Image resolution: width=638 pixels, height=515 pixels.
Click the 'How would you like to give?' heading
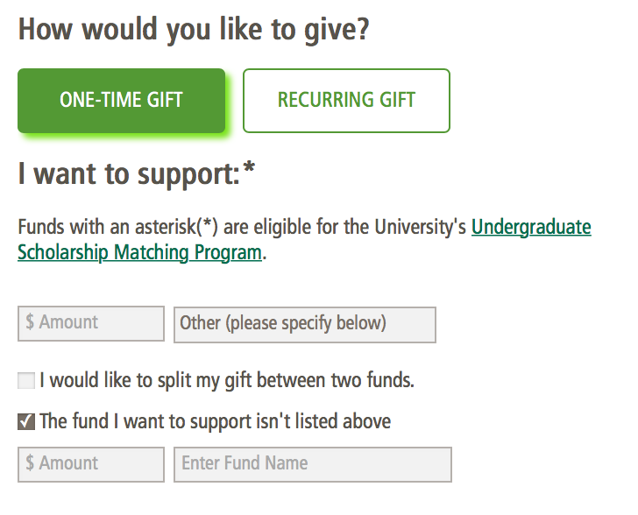[x=194, y=30]
